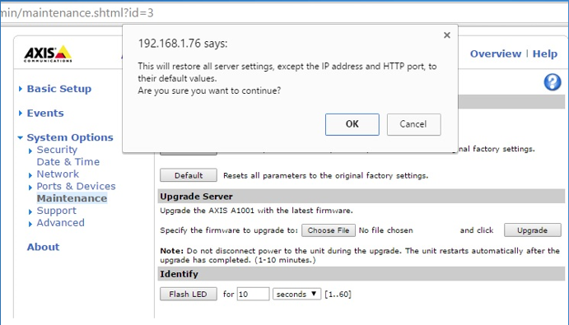The image size is (569, 325).
Task: Open the Events menu
Action: (45, 114)
